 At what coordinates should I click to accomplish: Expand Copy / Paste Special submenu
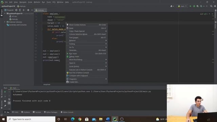87,31
